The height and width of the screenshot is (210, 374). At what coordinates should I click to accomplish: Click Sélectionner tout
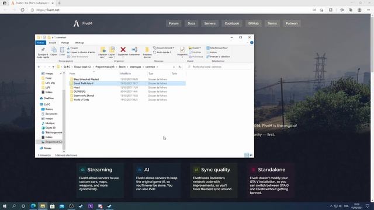pyautogui.click(x=217, y=48)
